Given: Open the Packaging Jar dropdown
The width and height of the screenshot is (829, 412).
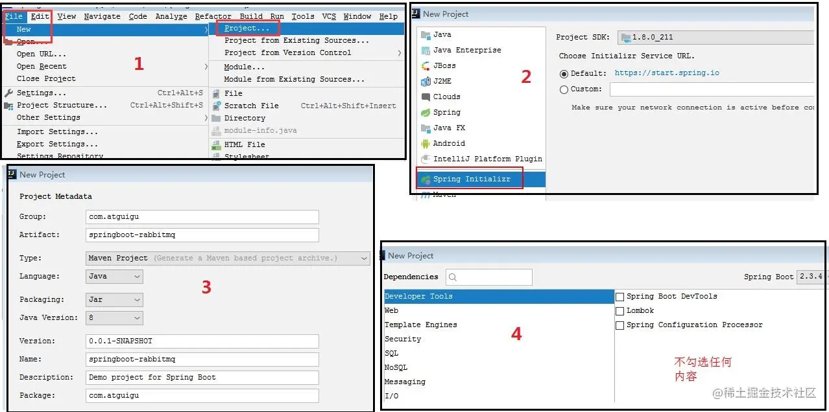Looking at the screenshot, I should (114, 299).
